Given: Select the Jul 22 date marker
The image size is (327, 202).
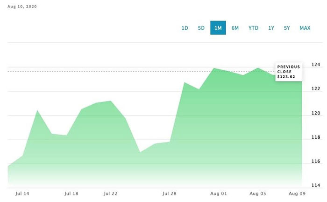Looking at the screenshot, I should (110, 192).
